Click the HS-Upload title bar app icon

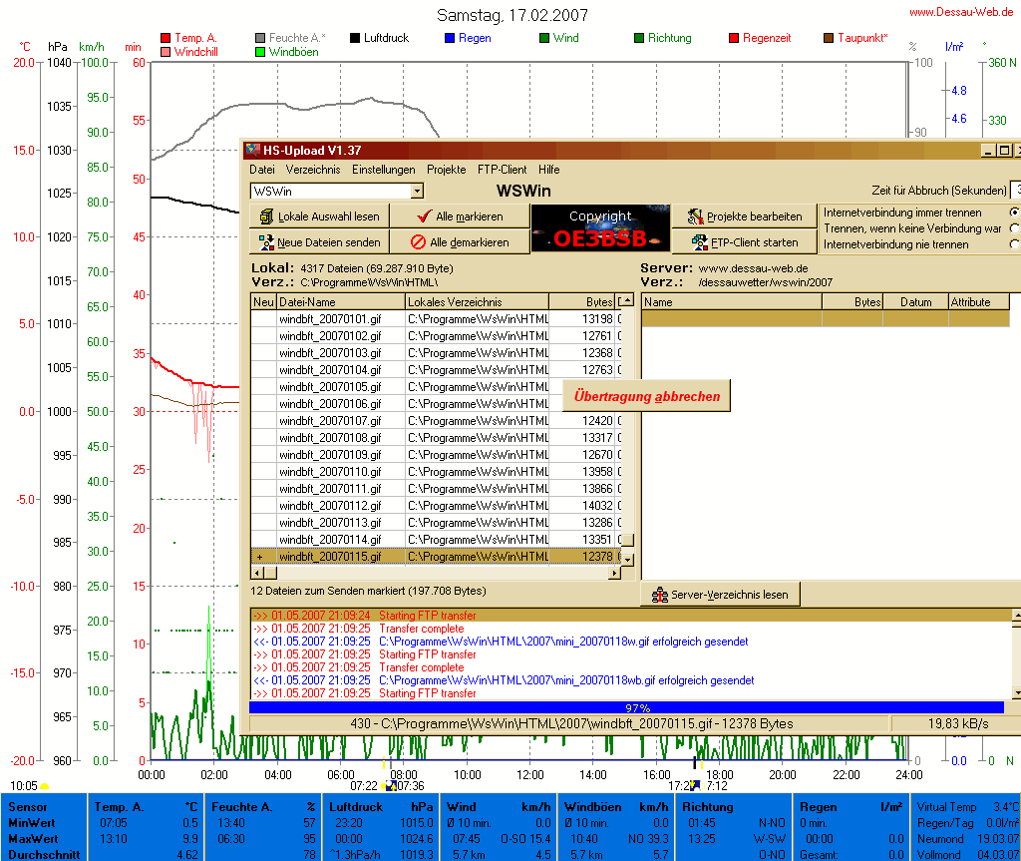point(253,151)
